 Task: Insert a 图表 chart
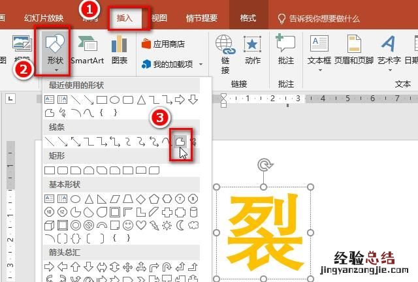(119, 51)
